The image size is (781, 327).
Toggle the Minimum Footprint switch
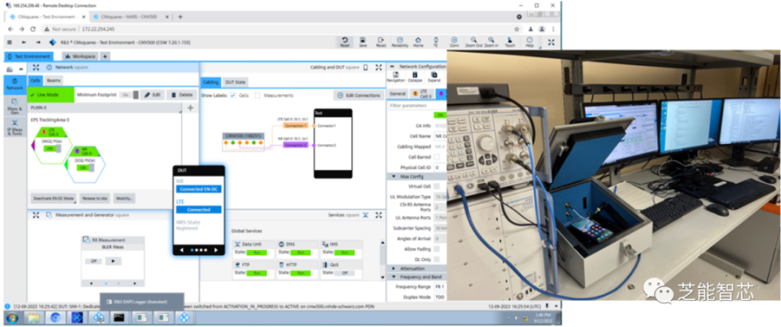(x=129, y=94)
